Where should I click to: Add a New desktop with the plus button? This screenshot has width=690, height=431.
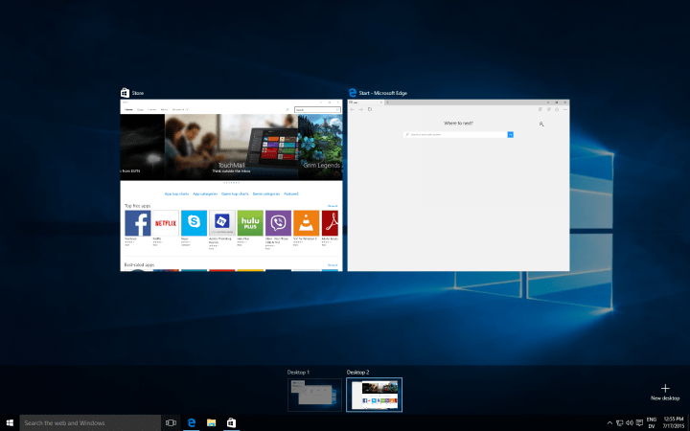pyautogui.click(x=665, y=392)
